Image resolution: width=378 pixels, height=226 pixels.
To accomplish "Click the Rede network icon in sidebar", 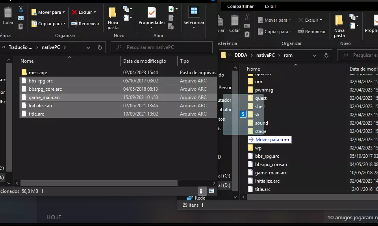I will (190, 198).
